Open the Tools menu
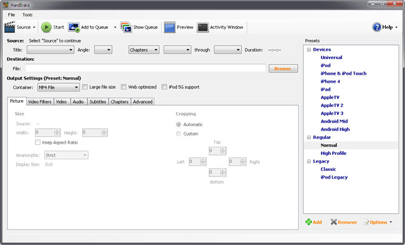Viewport: 405px width, 245px height. [x=27, y=15]
